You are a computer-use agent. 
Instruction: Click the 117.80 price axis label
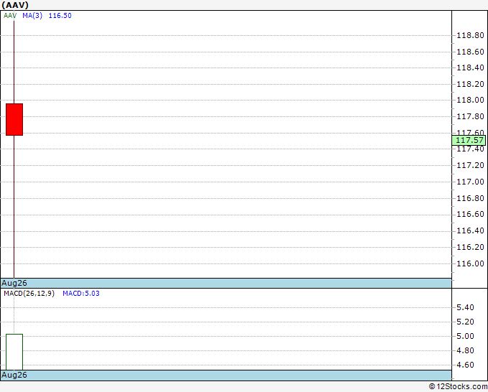click(x=470, y=116)
